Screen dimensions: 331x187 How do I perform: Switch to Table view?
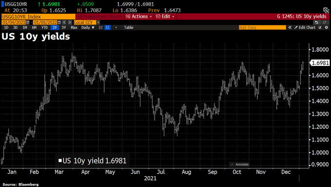coord(129,27)
